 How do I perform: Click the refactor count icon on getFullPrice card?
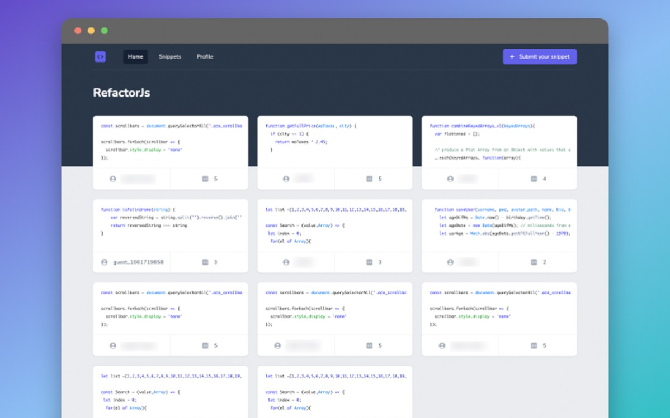tap(369, 179)
